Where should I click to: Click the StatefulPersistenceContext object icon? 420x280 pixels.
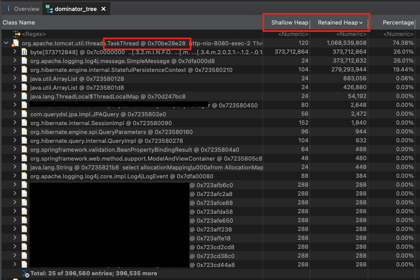coord(25,70)
